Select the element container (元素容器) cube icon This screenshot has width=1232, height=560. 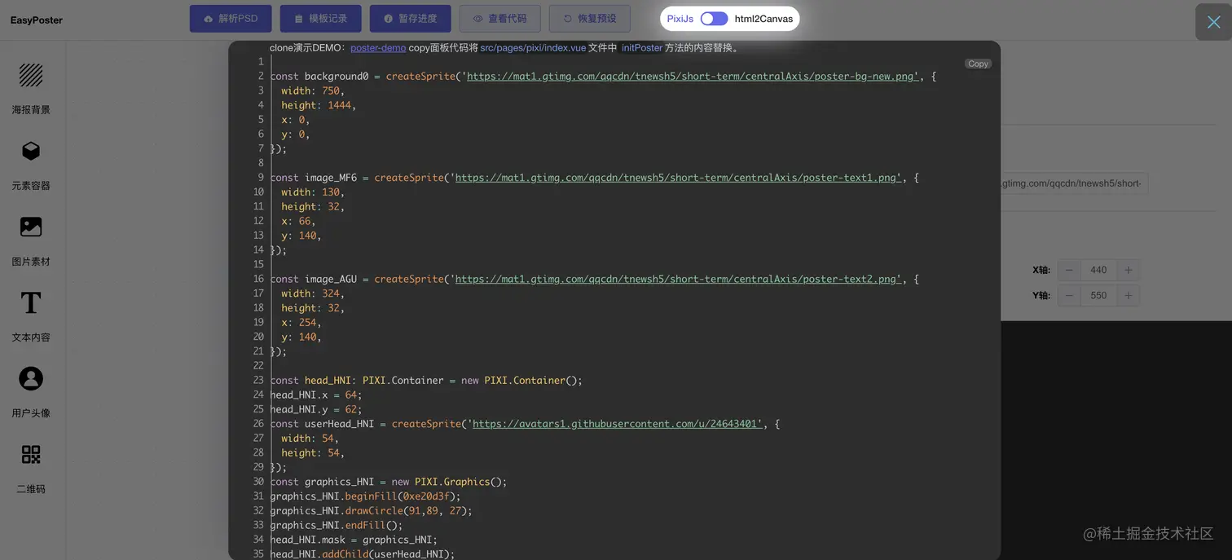coord(31,152)
